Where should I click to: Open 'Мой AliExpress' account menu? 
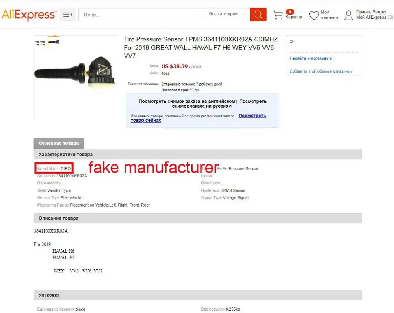[371, 17]
